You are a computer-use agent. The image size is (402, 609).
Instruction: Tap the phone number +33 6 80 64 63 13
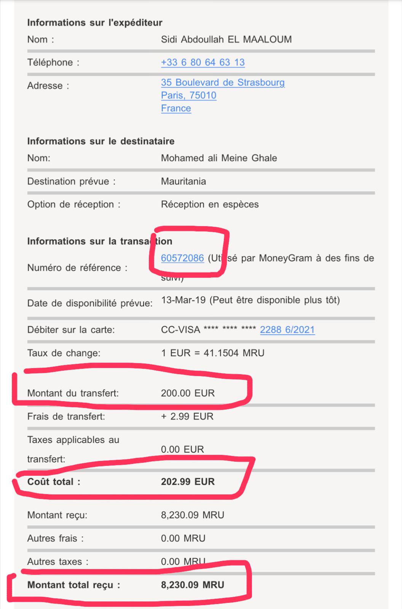pyautogui.click(x=203, y=62)
